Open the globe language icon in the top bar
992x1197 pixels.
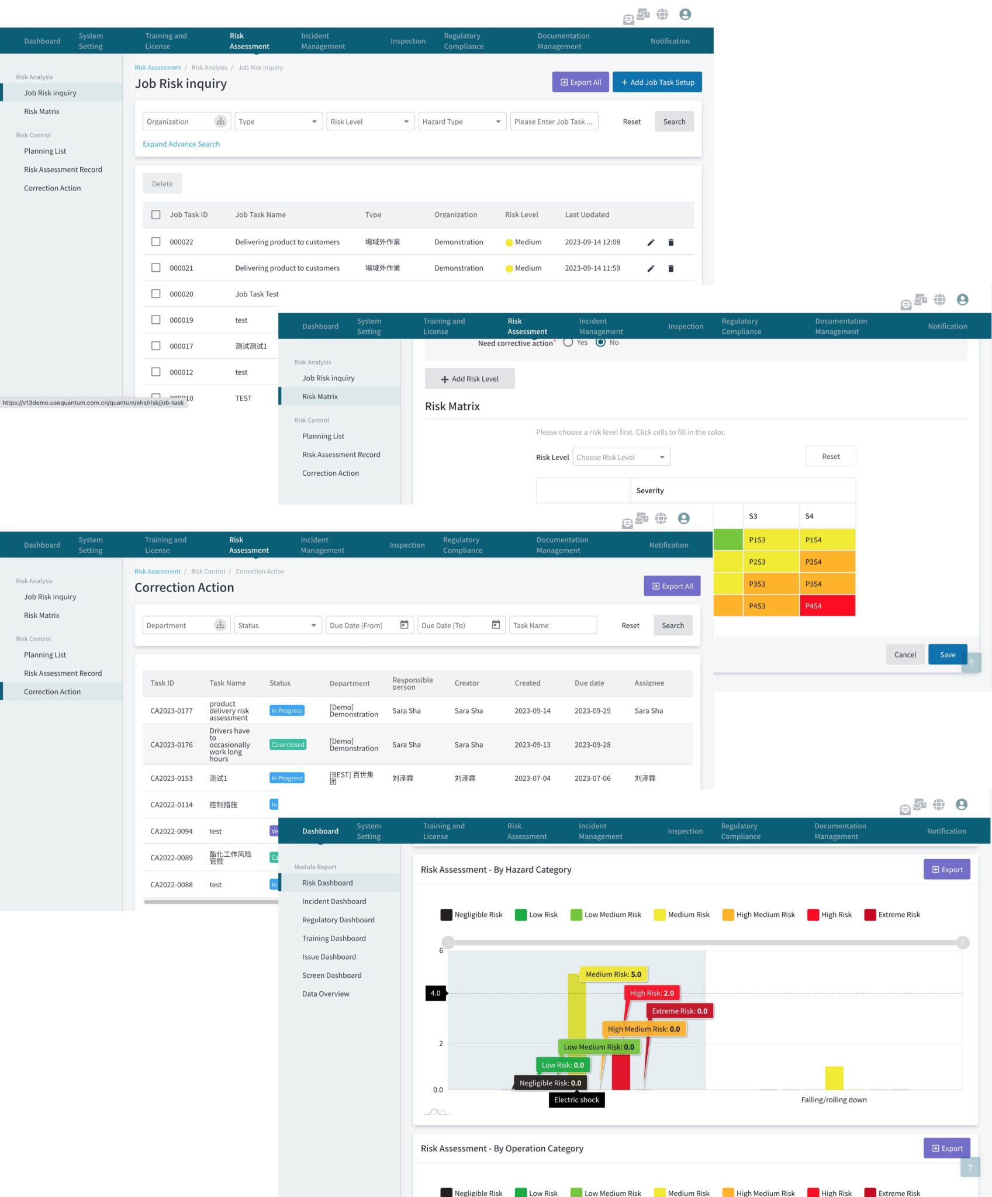point(662,15)
